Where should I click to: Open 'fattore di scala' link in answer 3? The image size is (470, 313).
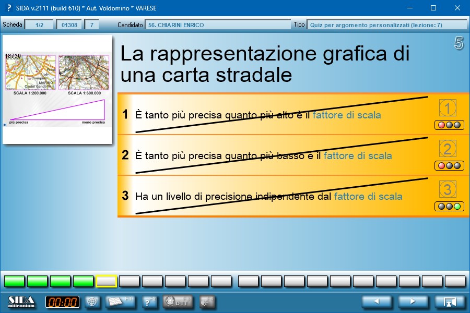pos(368,196)
